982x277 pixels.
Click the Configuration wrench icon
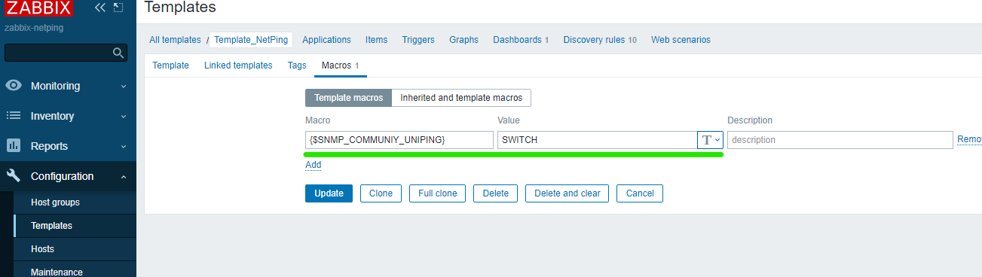(14, 176)
